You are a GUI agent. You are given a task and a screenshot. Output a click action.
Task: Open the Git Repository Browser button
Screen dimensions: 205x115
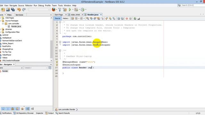tap(23, 113)
